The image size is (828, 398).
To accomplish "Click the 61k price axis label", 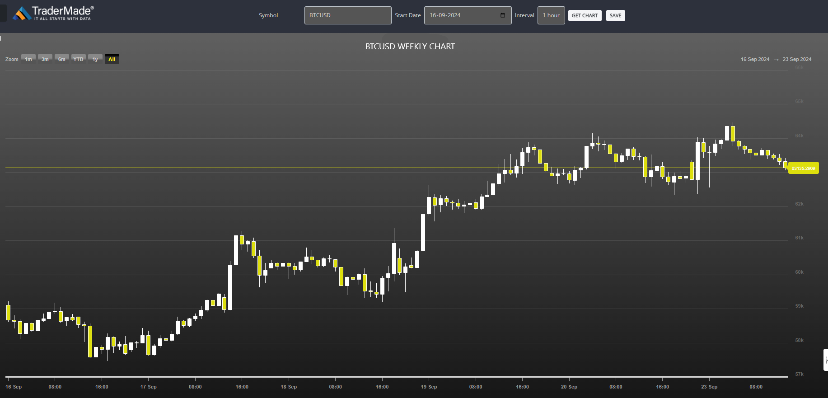I will tap(799, 238).
